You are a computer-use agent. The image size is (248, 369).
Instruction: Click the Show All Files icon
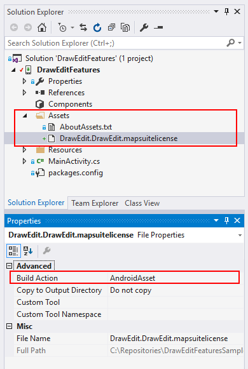(125, 27)
